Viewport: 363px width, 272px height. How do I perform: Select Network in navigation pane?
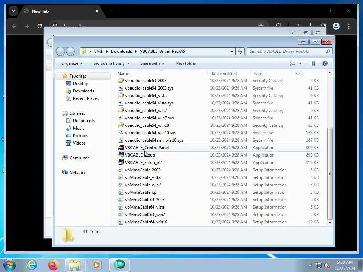pos(77,173)
